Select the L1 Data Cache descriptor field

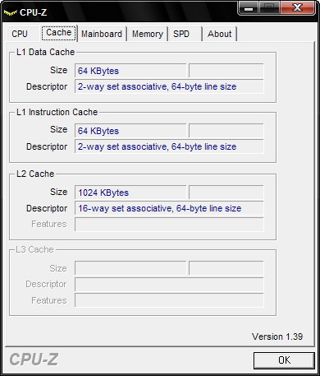169,86
